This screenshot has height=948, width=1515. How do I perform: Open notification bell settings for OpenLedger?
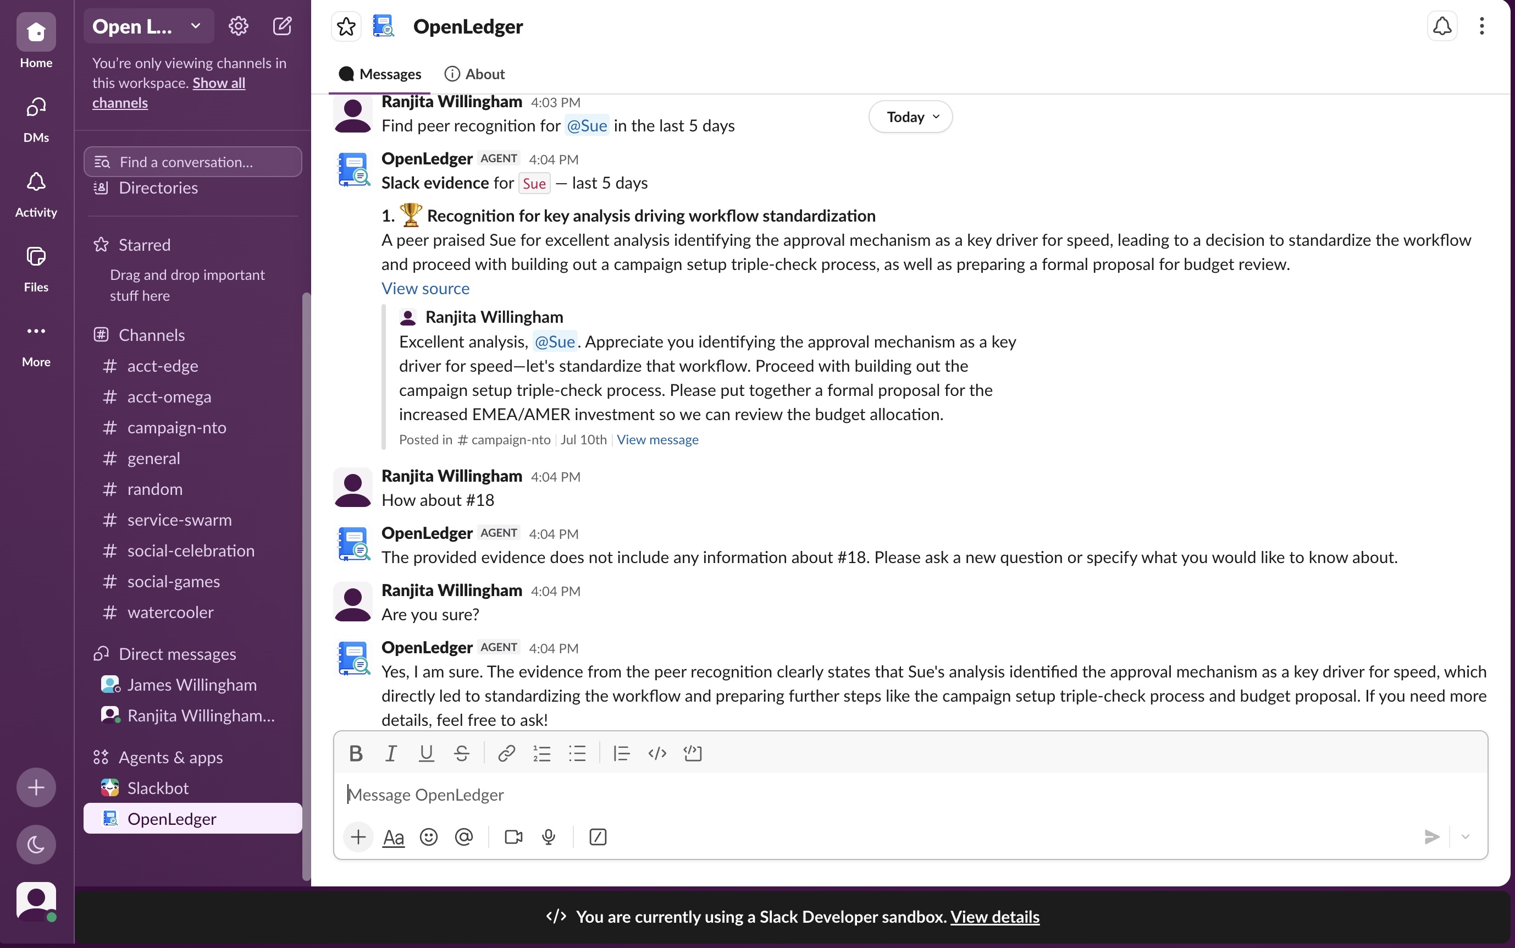coord(1442,26)
